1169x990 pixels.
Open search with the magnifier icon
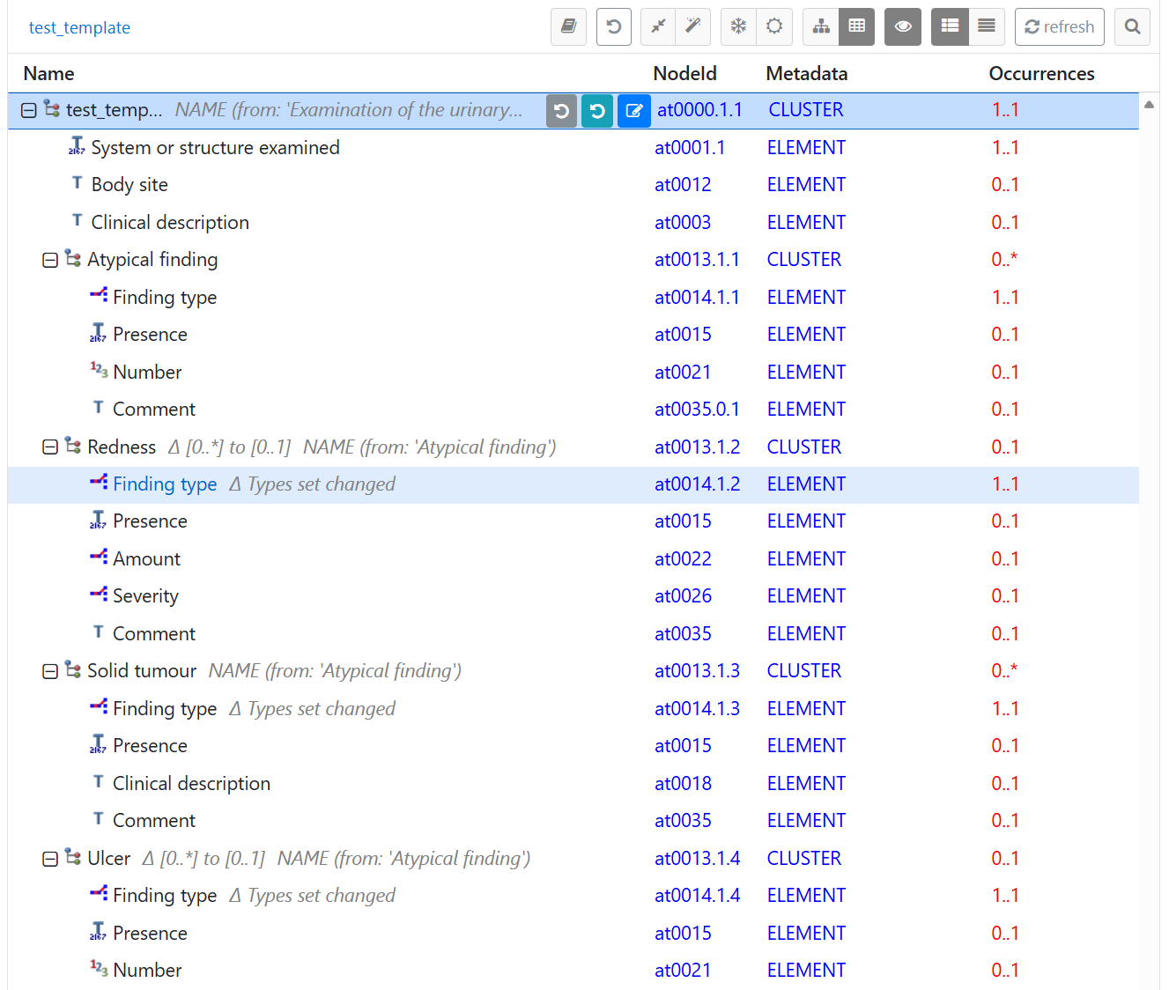pyautogui.click(x=1132, y=26)
